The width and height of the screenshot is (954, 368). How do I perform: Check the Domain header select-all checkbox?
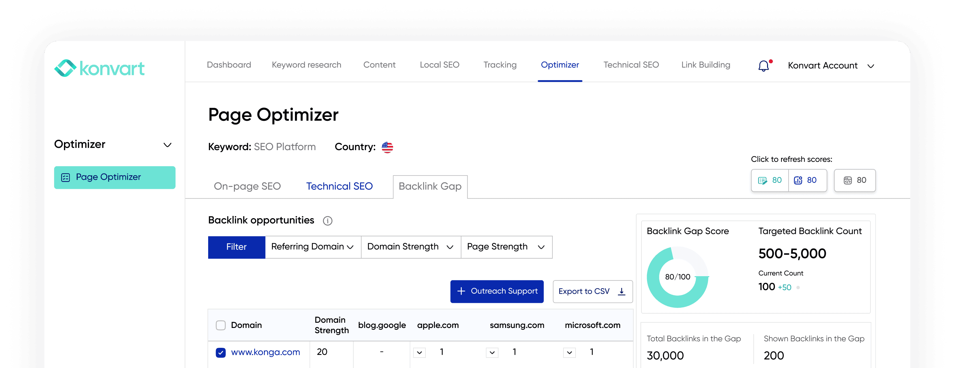221,325
